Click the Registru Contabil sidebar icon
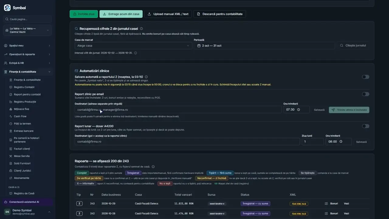Viewport: 389px width, 219px height. [x=11, y=87]
